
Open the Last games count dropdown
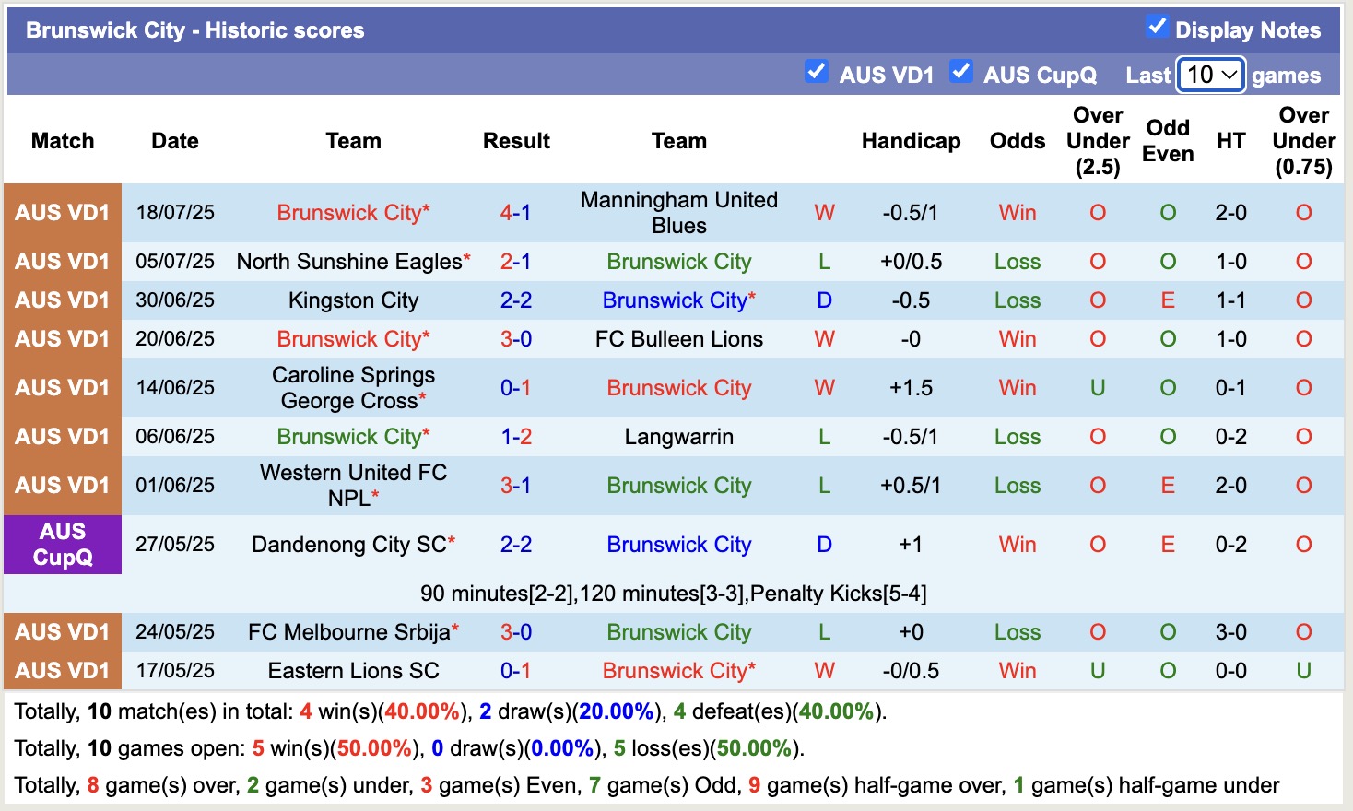coord(1210,75)
